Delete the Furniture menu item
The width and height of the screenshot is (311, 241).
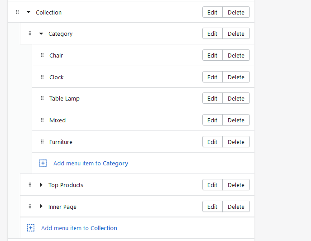coord(236,142)
